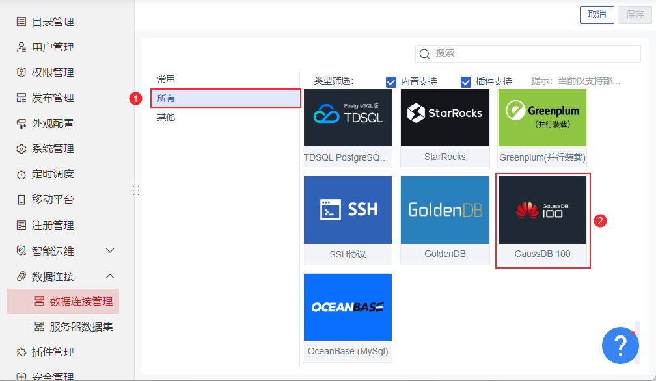Image resolution: width=656 pixels, height=381 pixels.
Task: Click the 权限管理 shield icon
Action: pos(21,72)
